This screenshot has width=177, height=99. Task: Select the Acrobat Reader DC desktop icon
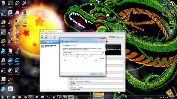point(11,81)
